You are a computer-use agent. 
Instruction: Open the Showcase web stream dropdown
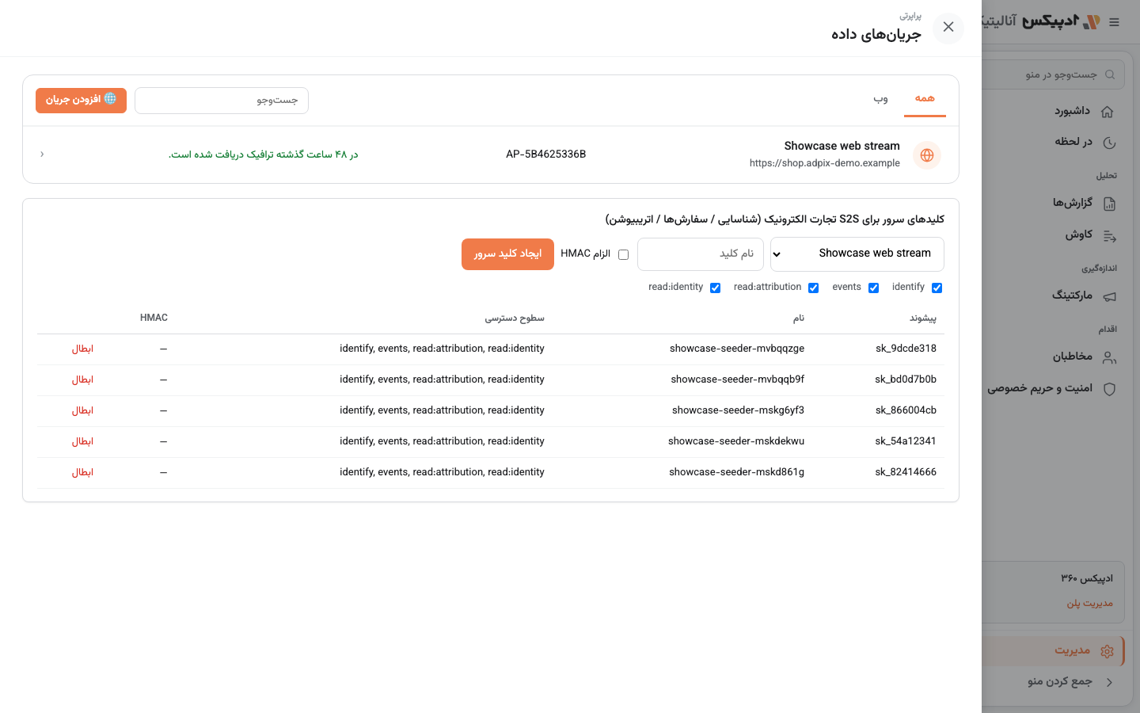coord(857,254)
